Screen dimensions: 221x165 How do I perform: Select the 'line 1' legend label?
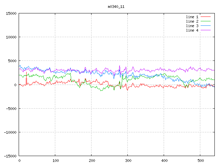(192, 17)
